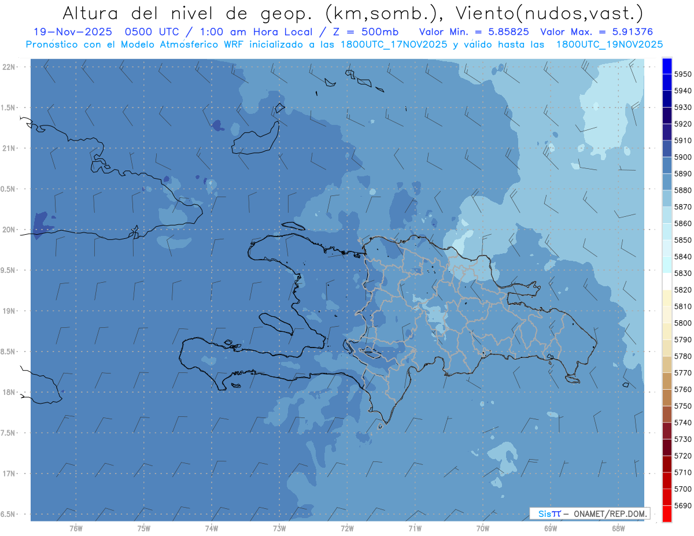The image size is (694, 536).
Task: Click the 'SisTT - ONAMET/REP.DOM.' credit label
Action: coord(589,513)
